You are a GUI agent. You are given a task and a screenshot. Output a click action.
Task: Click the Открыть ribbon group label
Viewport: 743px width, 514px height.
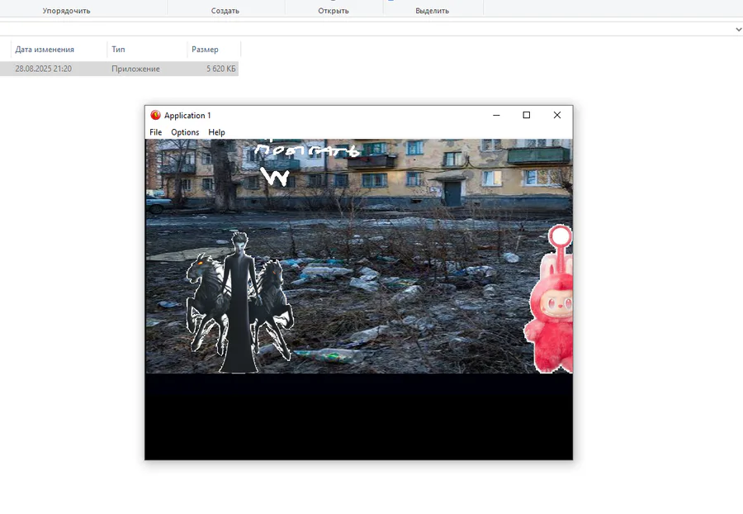click(x=334, y=11)
